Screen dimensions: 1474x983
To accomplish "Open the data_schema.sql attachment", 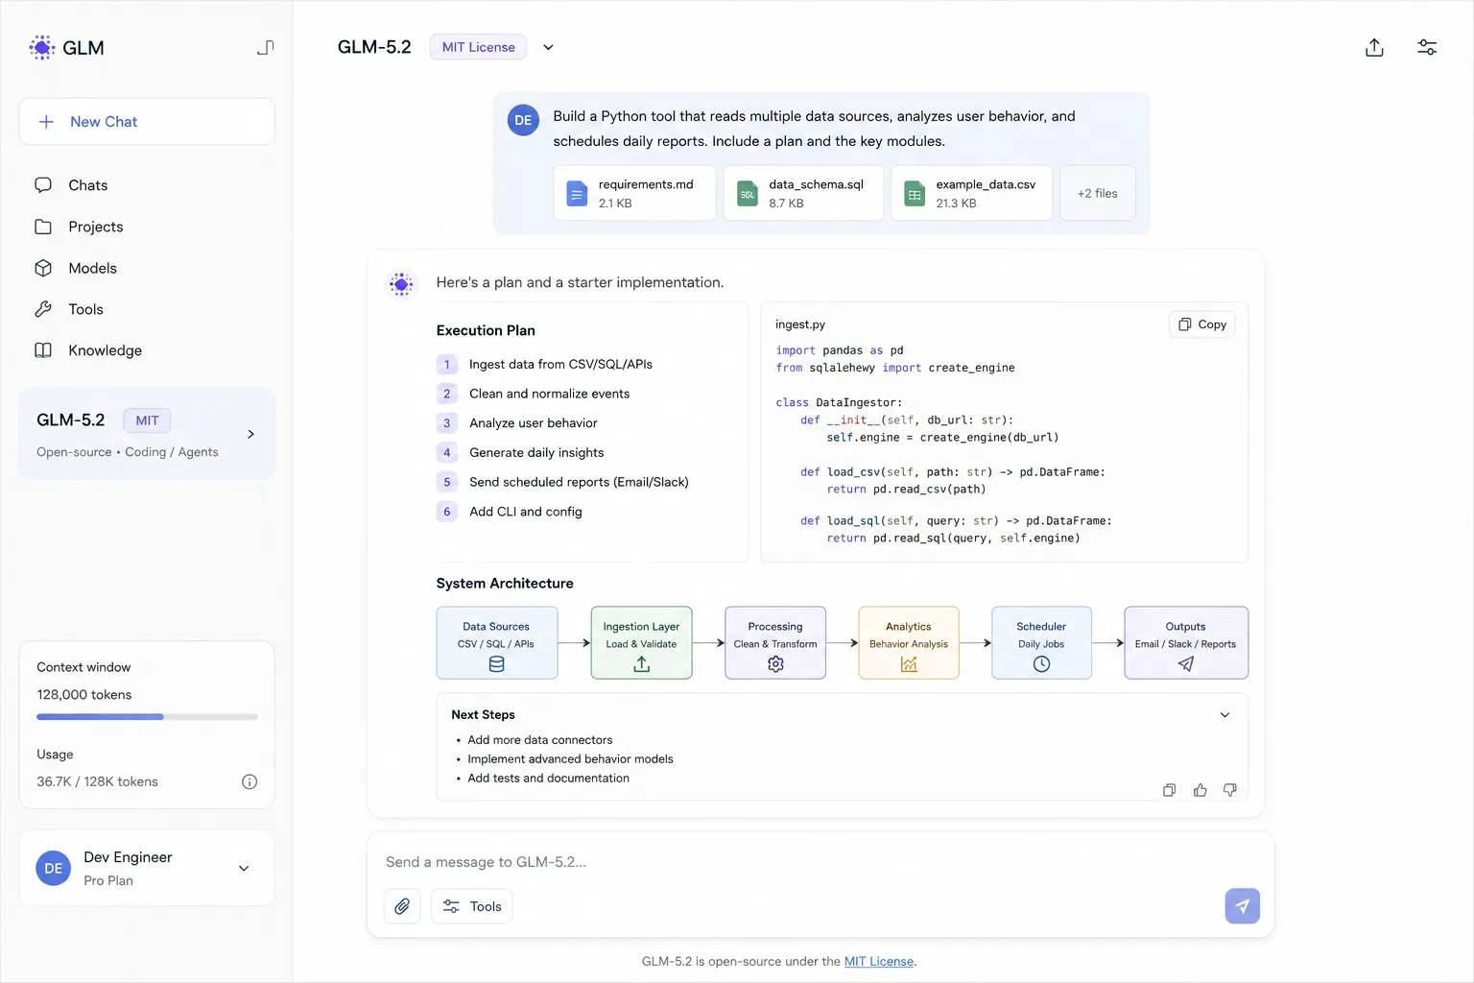I will [803, 193].
